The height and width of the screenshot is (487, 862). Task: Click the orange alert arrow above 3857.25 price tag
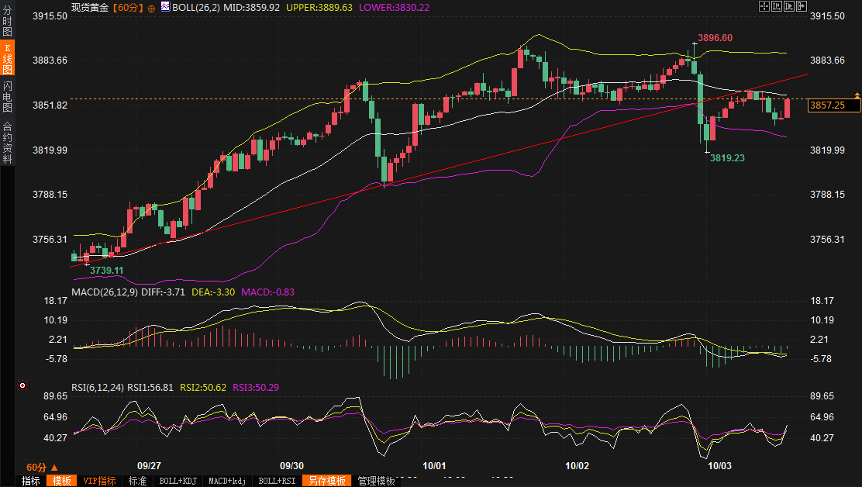coord(857,95)
